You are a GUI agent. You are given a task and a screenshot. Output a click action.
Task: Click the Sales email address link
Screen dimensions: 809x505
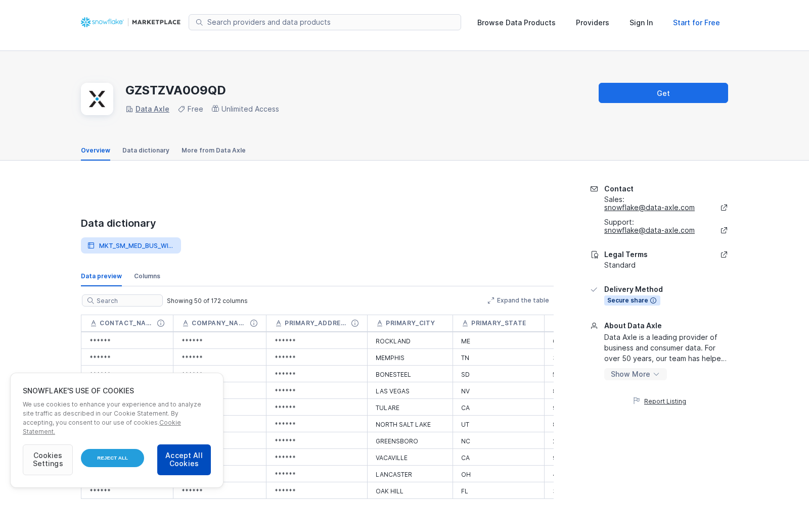[x=649, y=208]
